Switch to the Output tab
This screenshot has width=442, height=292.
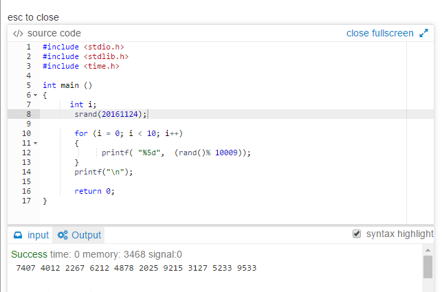[x=78, y=235]
